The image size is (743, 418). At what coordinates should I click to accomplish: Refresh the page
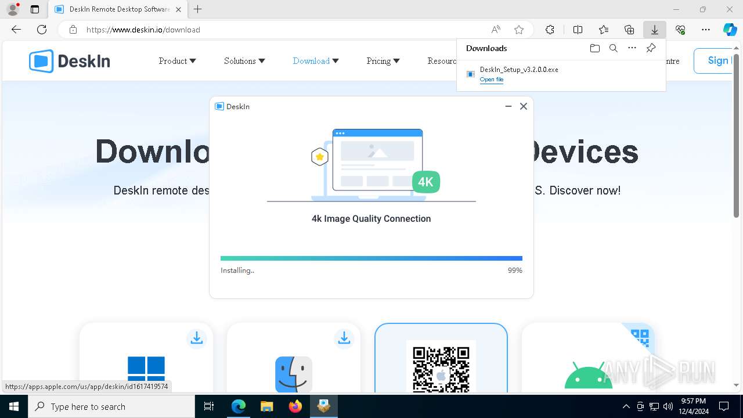coord(42,30)
